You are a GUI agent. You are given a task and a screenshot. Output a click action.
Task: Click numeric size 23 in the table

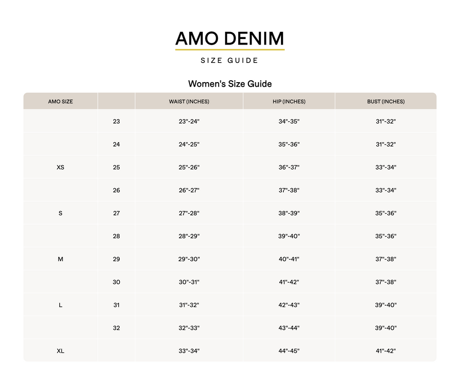coord(116,122)
